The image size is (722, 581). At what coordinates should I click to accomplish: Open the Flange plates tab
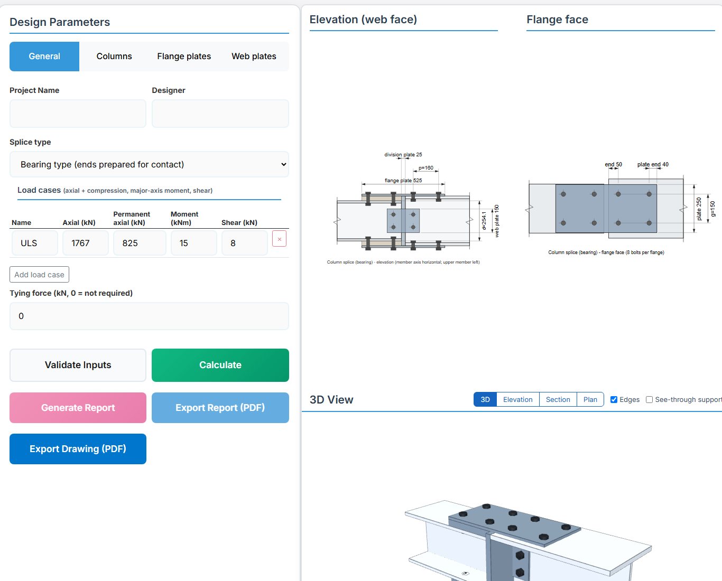pos(184,57)
